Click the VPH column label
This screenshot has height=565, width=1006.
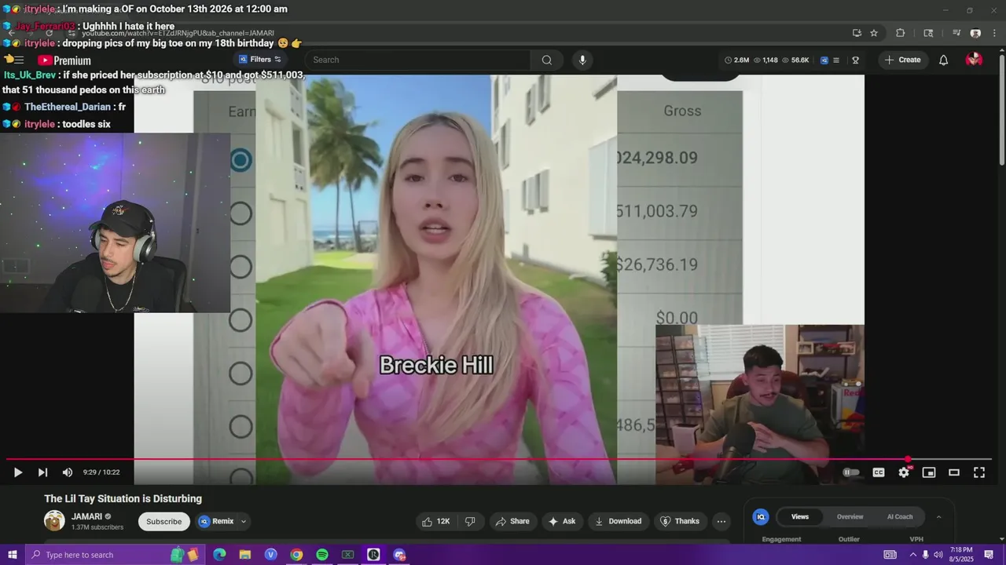[x=916, y=539]
